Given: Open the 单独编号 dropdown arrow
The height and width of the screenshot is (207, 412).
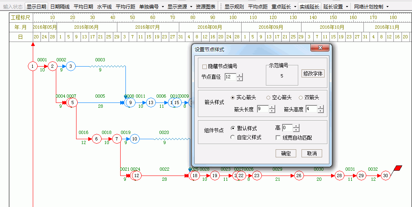Looking at the screenshot, I should coord(163,6).
